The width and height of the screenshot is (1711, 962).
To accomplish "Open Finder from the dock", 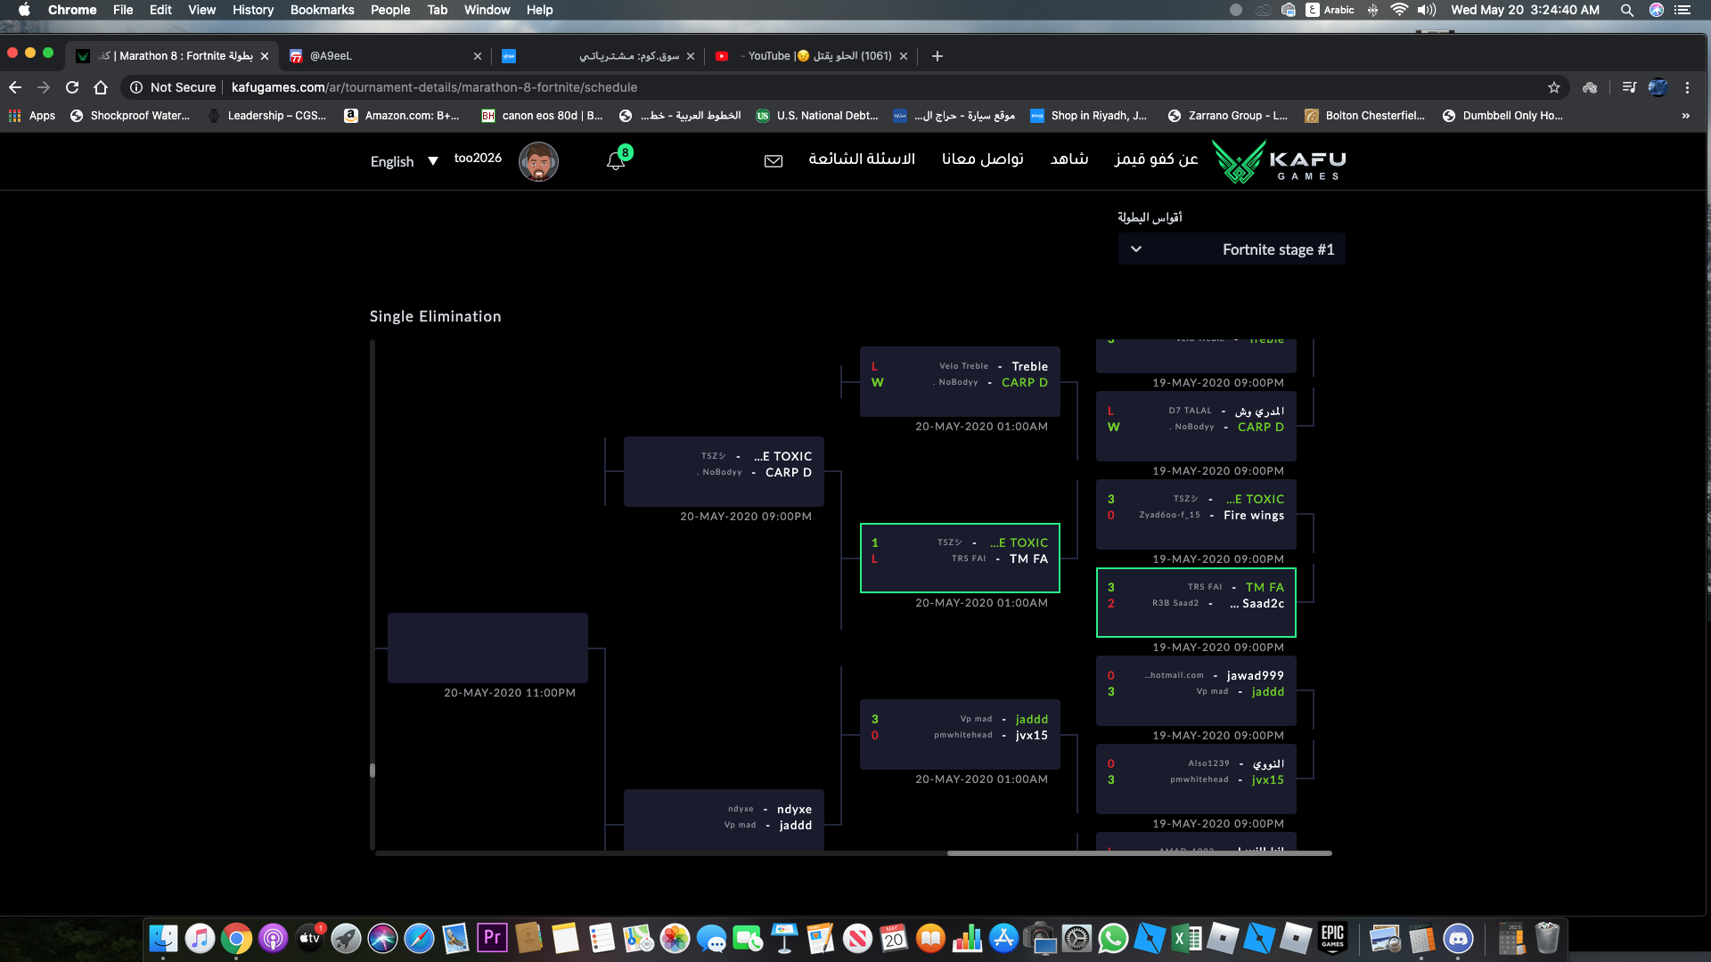I will tap(163, 938).
